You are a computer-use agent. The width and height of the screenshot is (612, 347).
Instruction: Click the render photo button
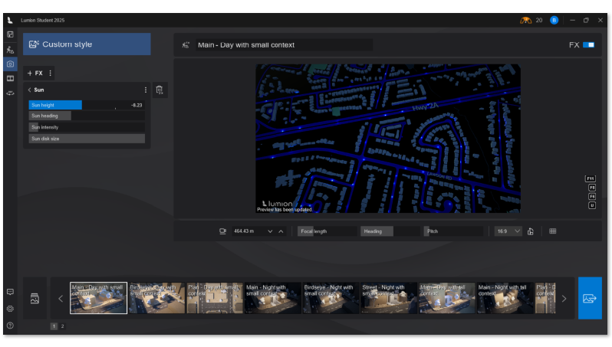pyautogui.click(x=590, y=298)
